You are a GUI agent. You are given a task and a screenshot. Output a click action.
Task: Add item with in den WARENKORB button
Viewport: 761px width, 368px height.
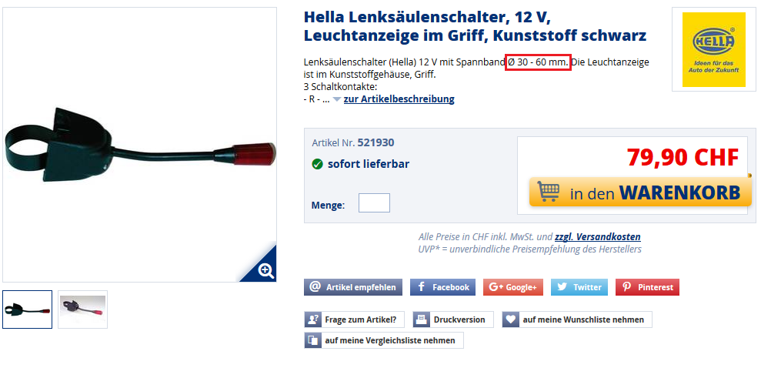click(640, 192)
